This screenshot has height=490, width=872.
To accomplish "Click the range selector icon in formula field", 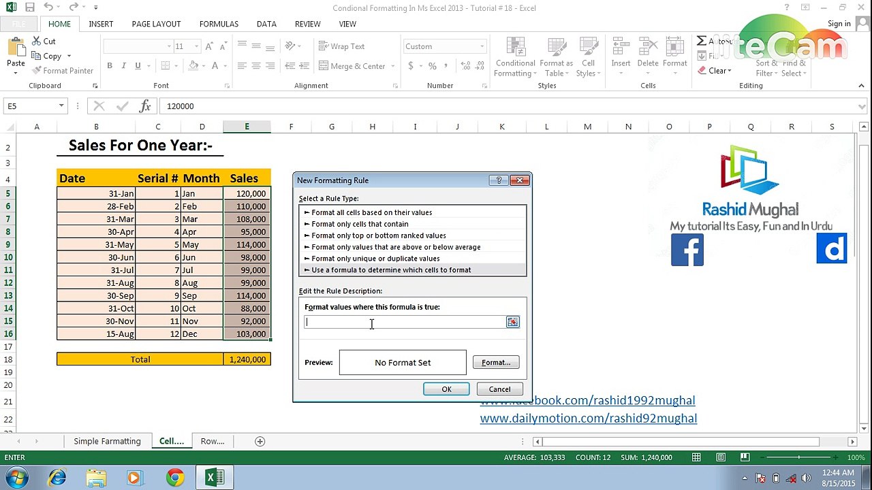I will click(x=512, y=323).
